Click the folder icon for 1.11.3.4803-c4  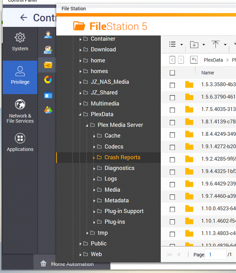pyautogui.click(x=189, y=233)
